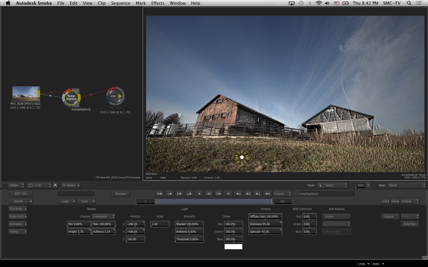Go to the last frame
This screenshot has width=428, height=267.
pos(267,194)
